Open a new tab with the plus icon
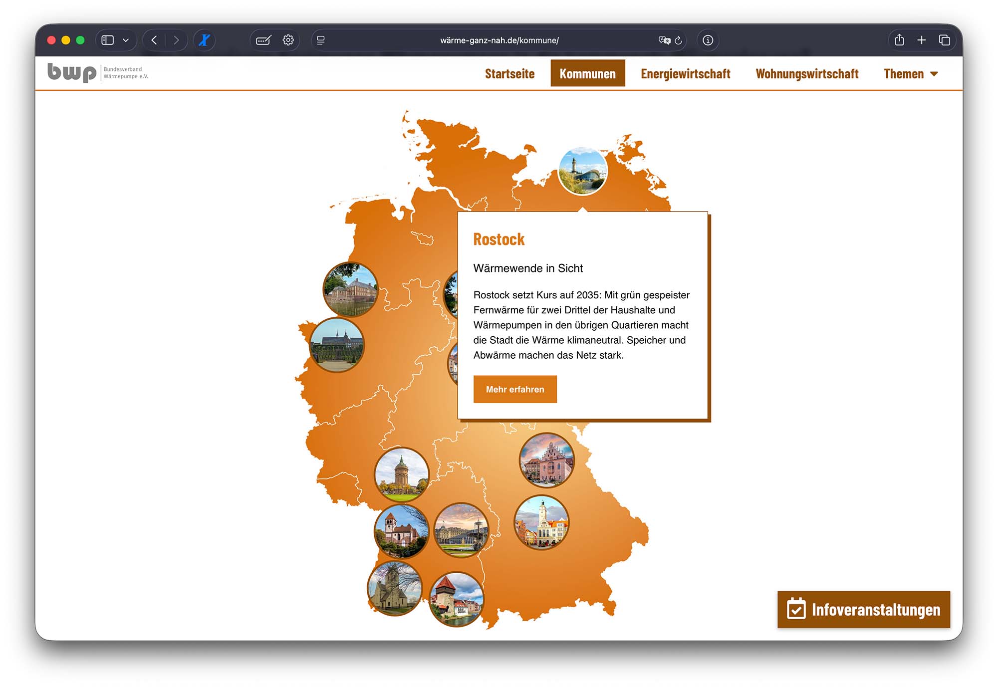The width and height of the screenshot is (998, 687). pyautogui.click(x=921, y=40)
